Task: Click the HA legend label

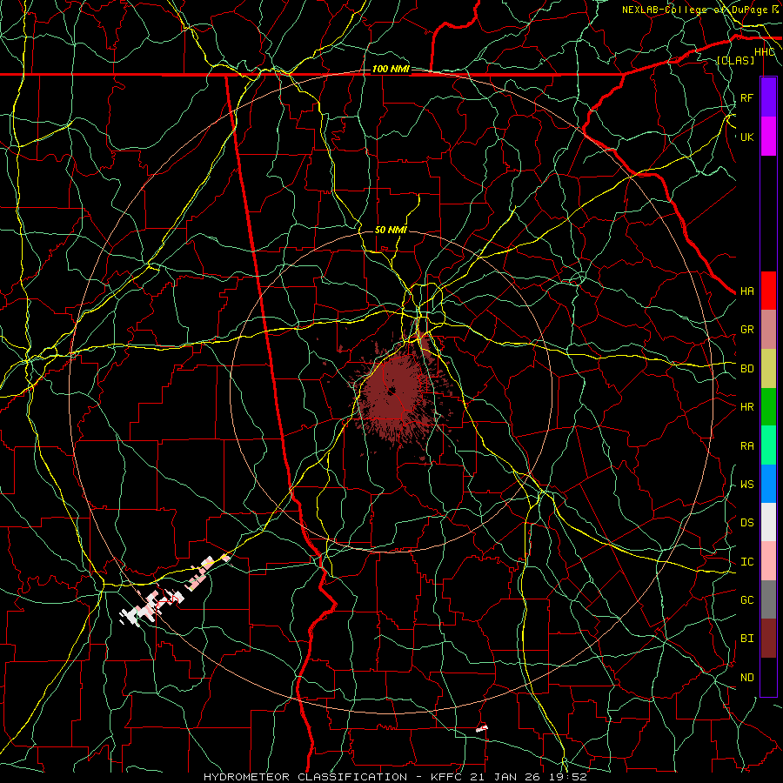Action: tap(746, 291)
